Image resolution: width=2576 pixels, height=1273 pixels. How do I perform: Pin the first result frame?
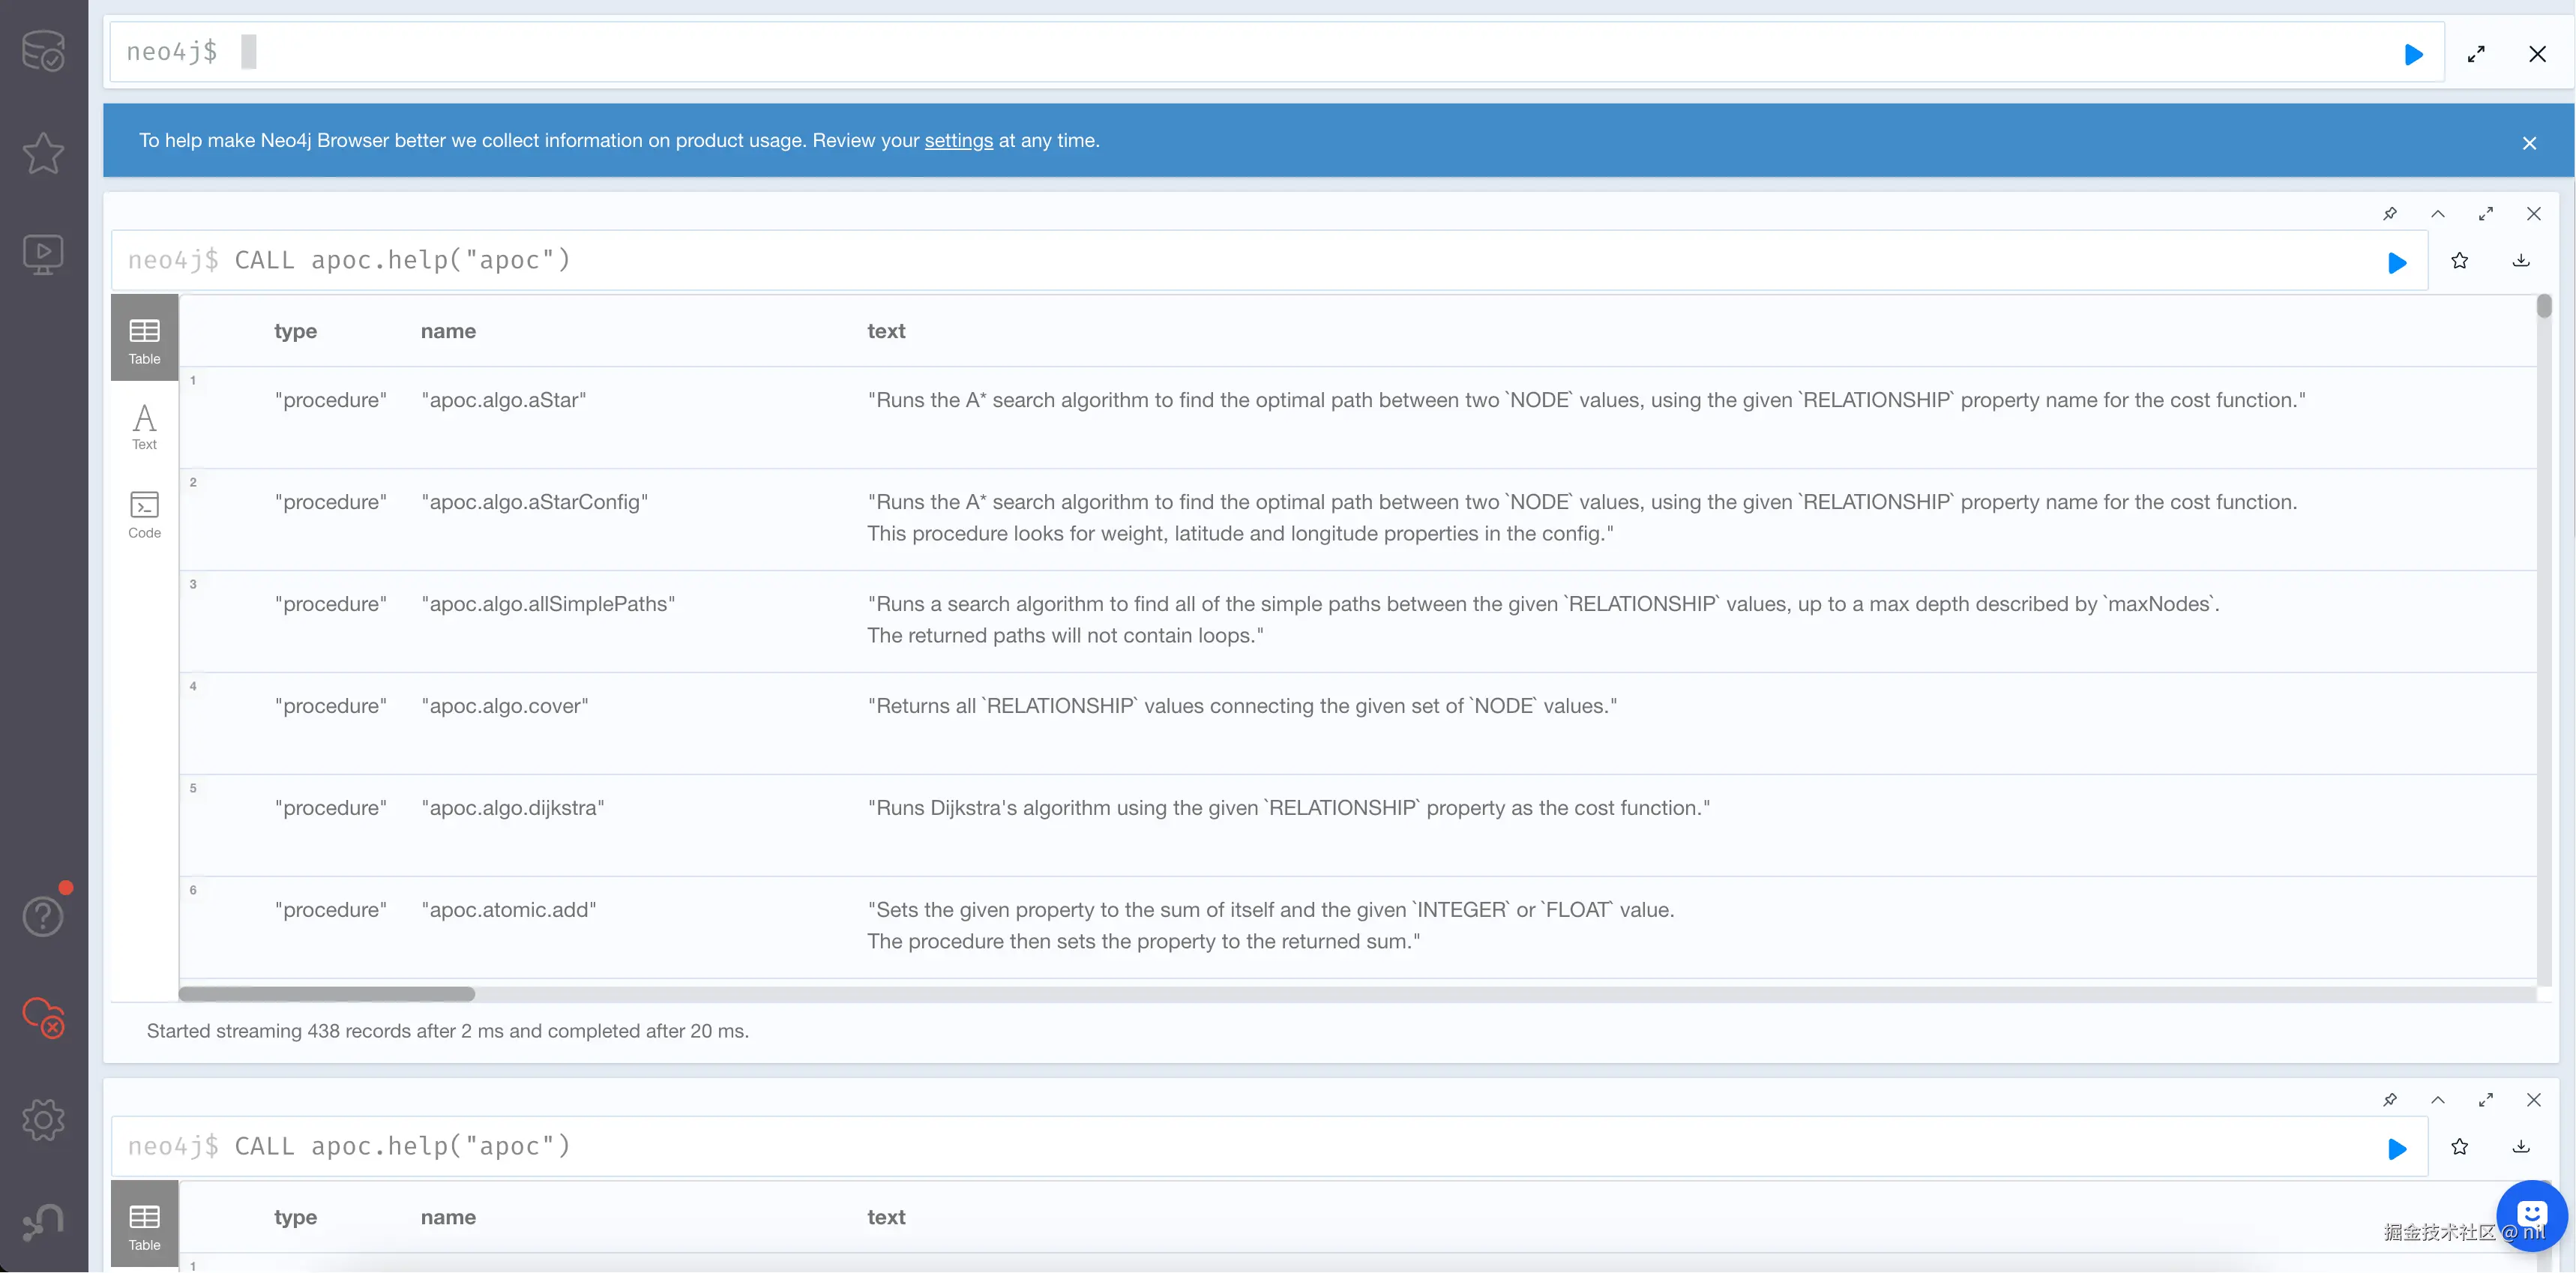[x=2390, y=214]
